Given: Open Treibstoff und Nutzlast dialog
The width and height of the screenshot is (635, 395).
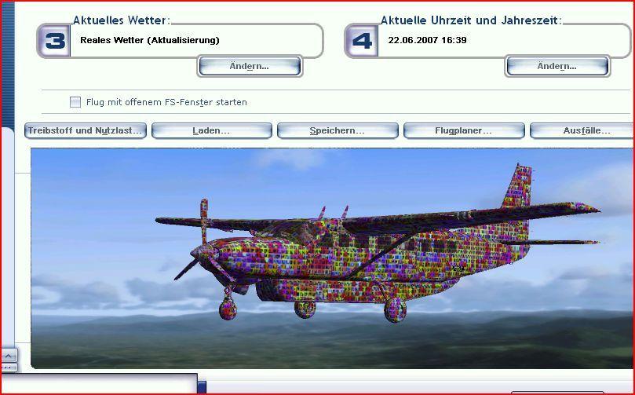Looking at the screenshot, I should 86,130.
